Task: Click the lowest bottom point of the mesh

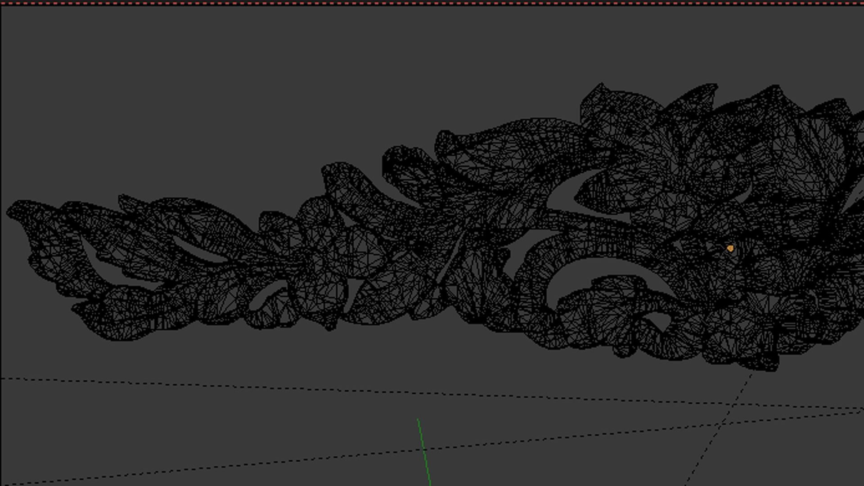Action: pos(770,370)
